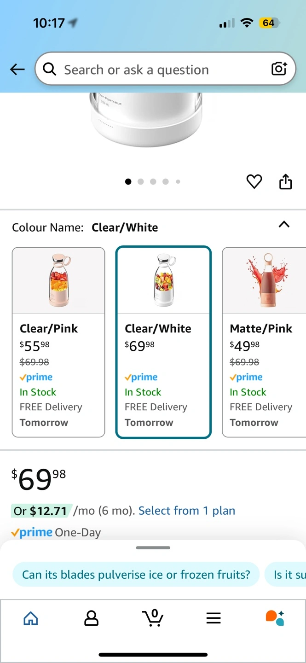The image size is (306, 663).
Task: Click Select from 1 plan link
Action: pos(187,511)
